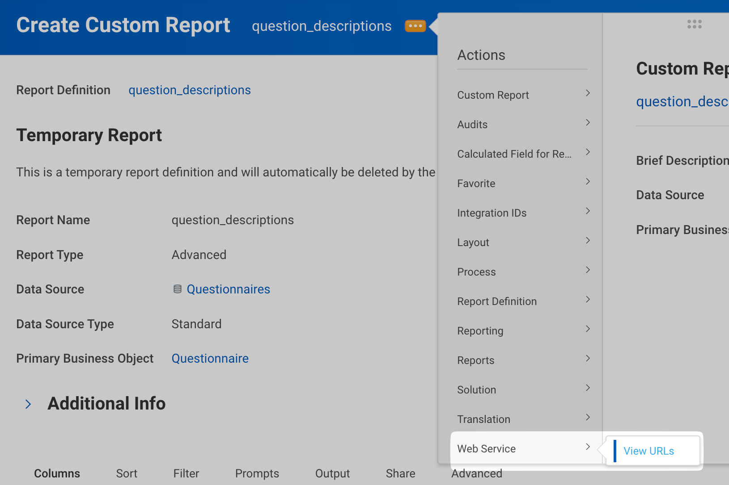Click View URLs under Web Service

(x=648, y=451)
